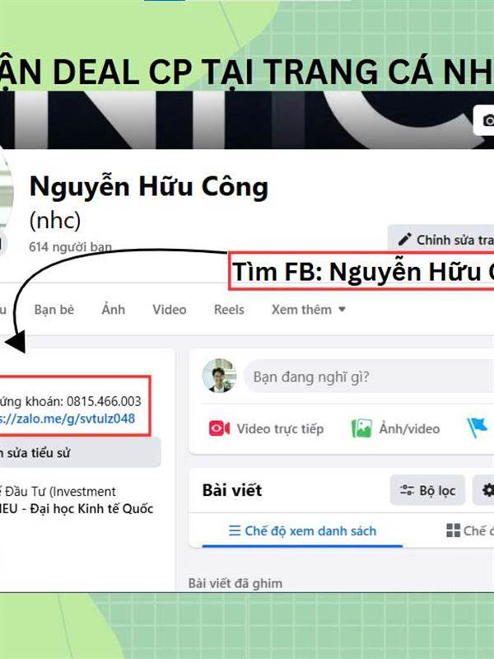The height and width of the screenshot is (659, 494).
Task: Click the profile avatar beside post box
Action: pos(219,376)
